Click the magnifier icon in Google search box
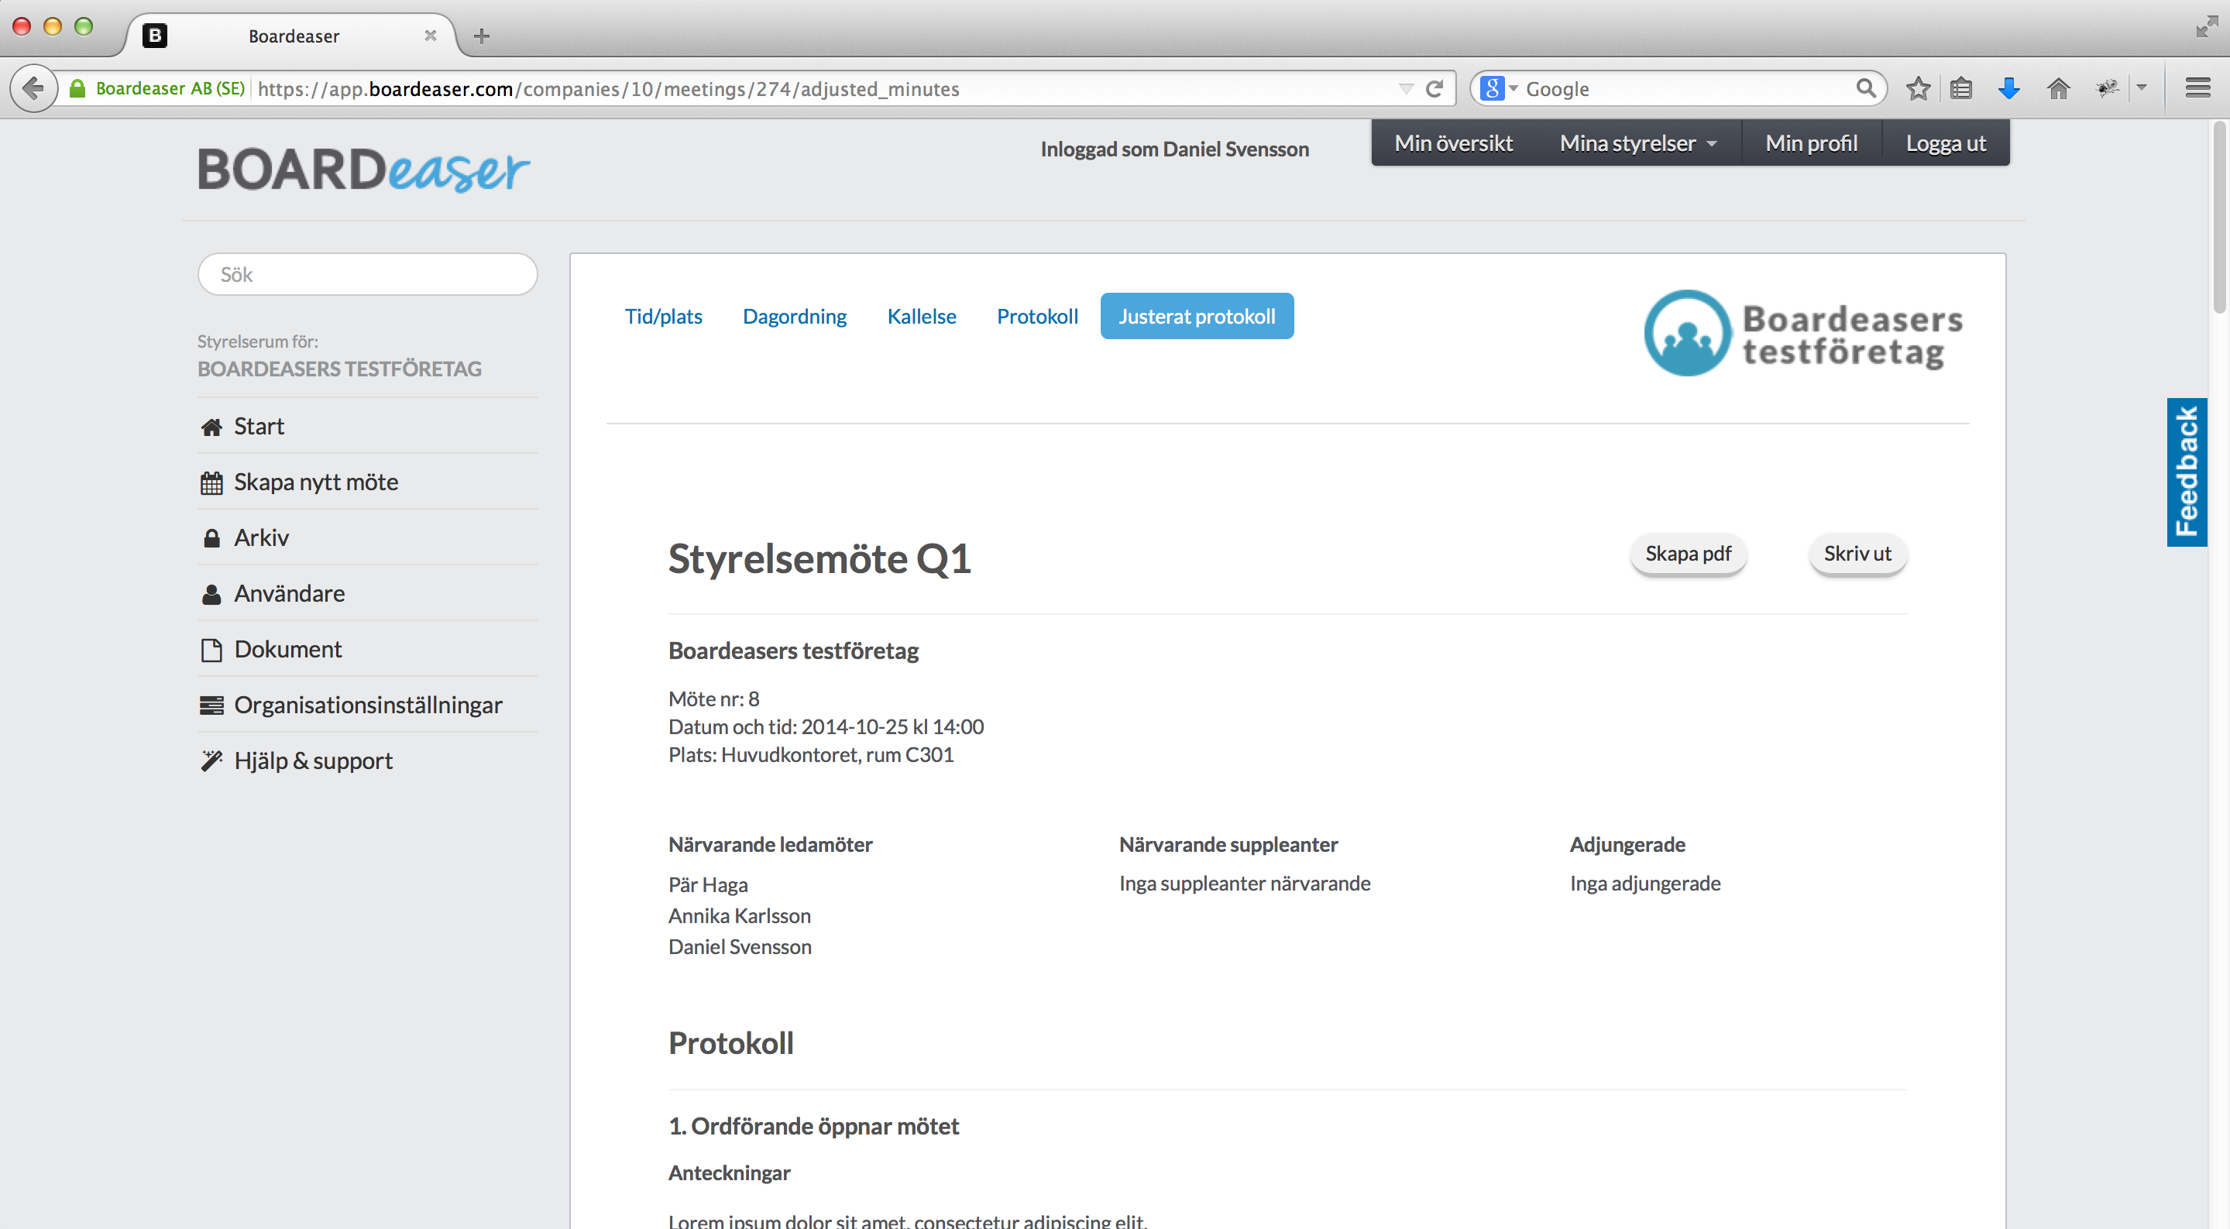Viewport: 2230px width, 1229px height. click(x=1865, y=88)
